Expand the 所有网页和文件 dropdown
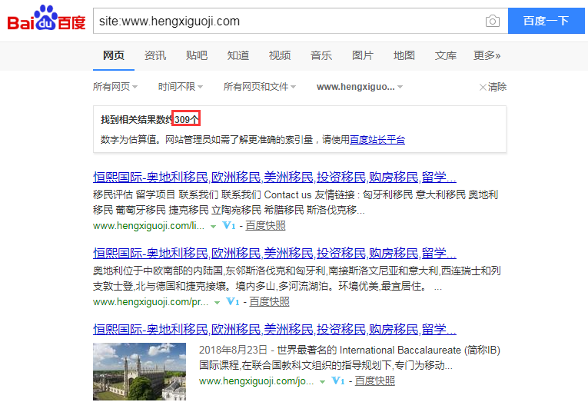 point(259,87)
